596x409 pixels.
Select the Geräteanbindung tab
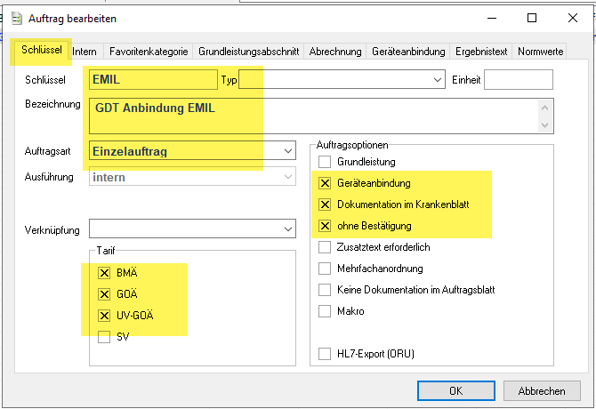(x=408, y=52)
